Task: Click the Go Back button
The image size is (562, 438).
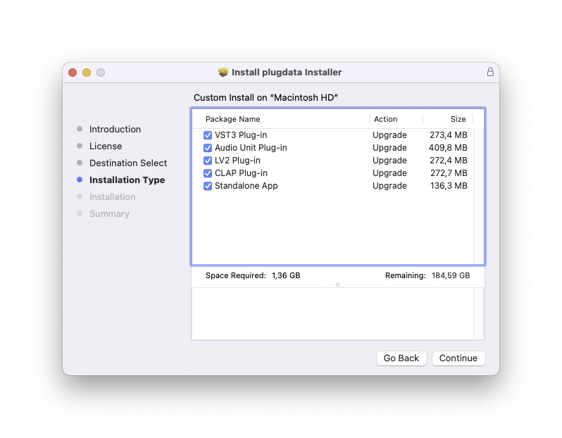Action: tap(401, 358)
